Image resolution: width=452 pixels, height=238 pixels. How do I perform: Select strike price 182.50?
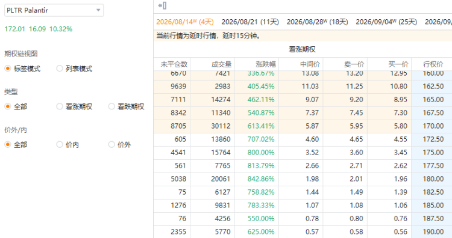click(433, 192)
